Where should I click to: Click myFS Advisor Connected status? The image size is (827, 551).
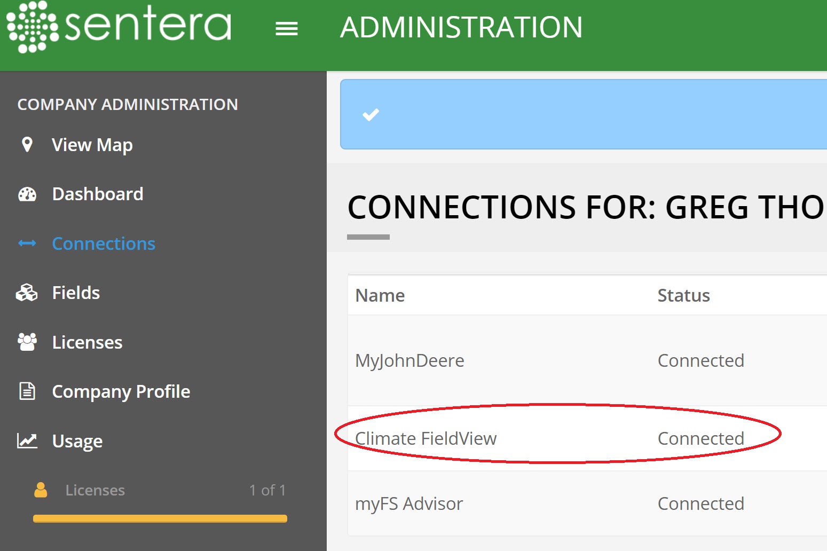[x=700, y=503]
